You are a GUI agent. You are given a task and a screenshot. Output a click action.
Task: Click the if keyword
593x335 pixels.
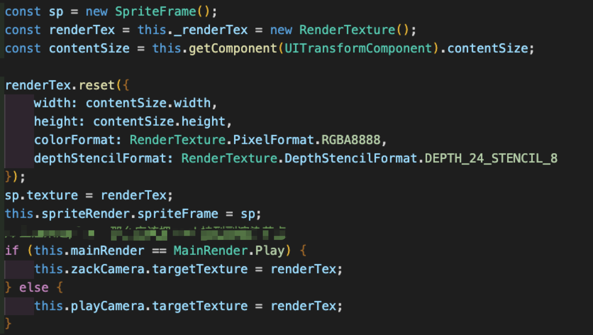tap(12, 251)
